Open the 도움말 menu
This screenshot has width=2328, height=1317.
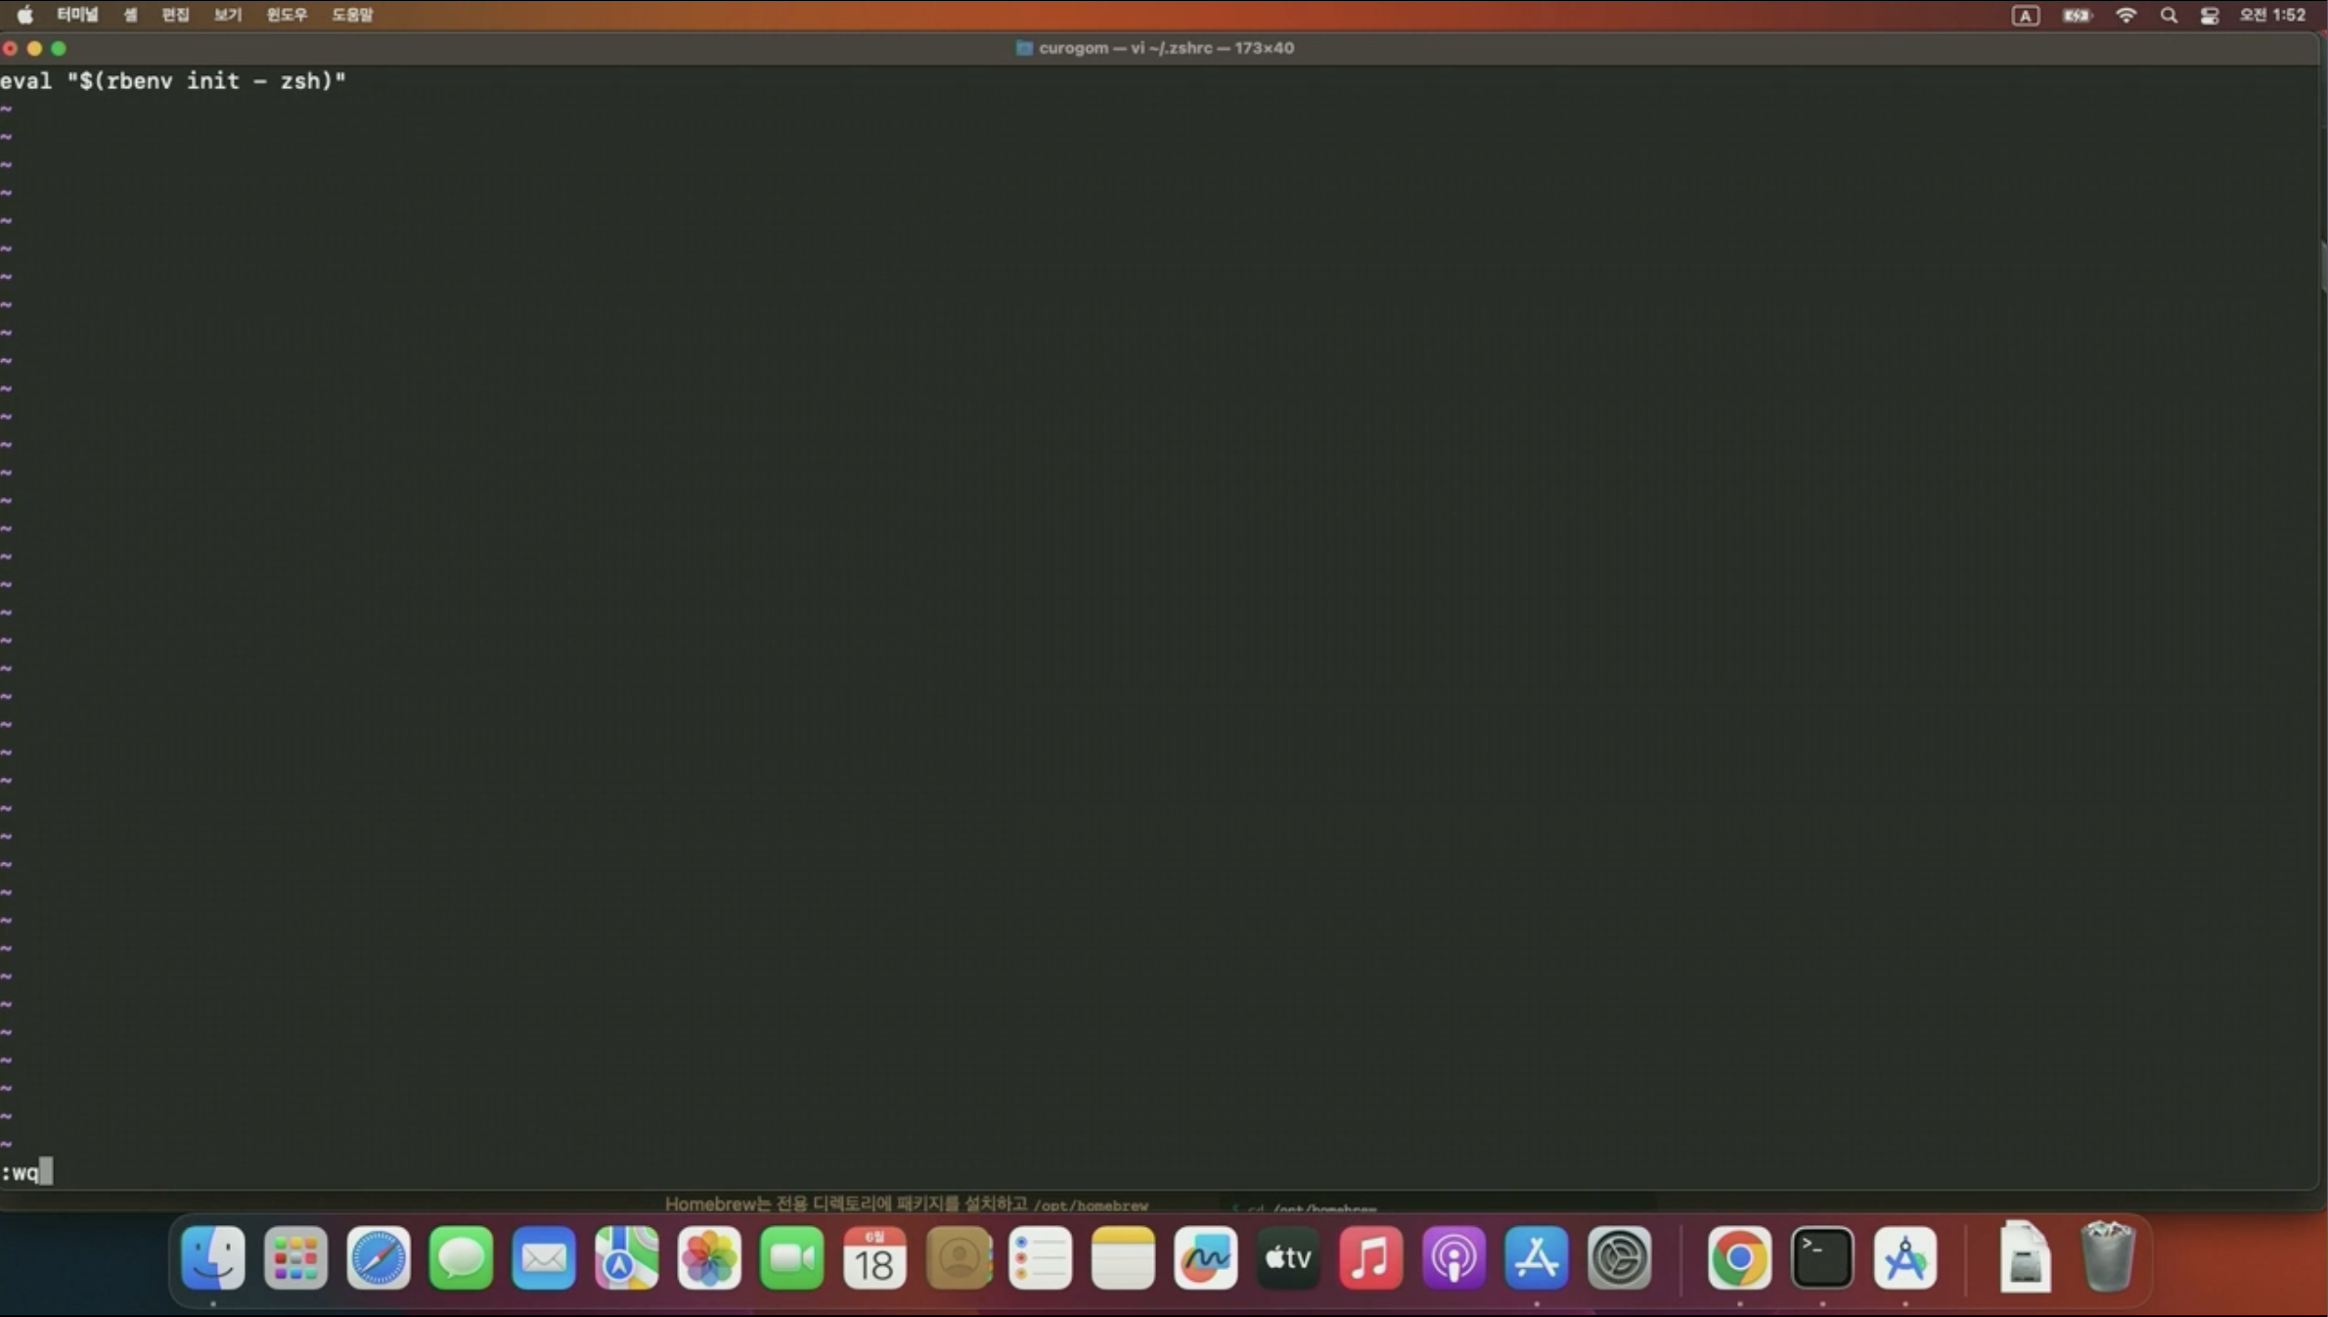[352, 15]
